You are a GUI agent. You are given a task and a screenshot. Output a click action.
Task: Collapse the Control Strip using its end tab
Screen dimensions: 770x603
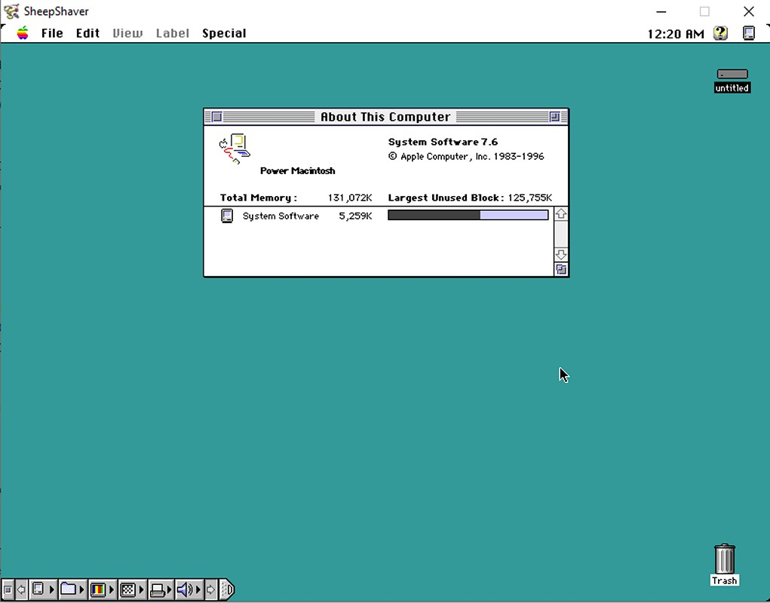tap(229, 589)
